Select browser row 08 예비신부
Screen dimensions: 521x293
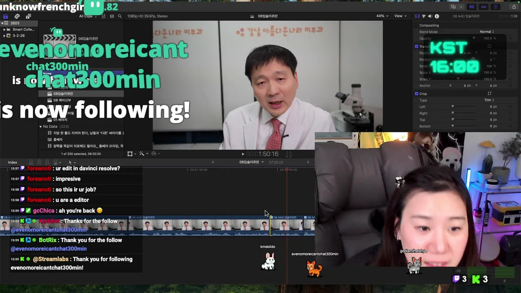[x=81, y=100]
